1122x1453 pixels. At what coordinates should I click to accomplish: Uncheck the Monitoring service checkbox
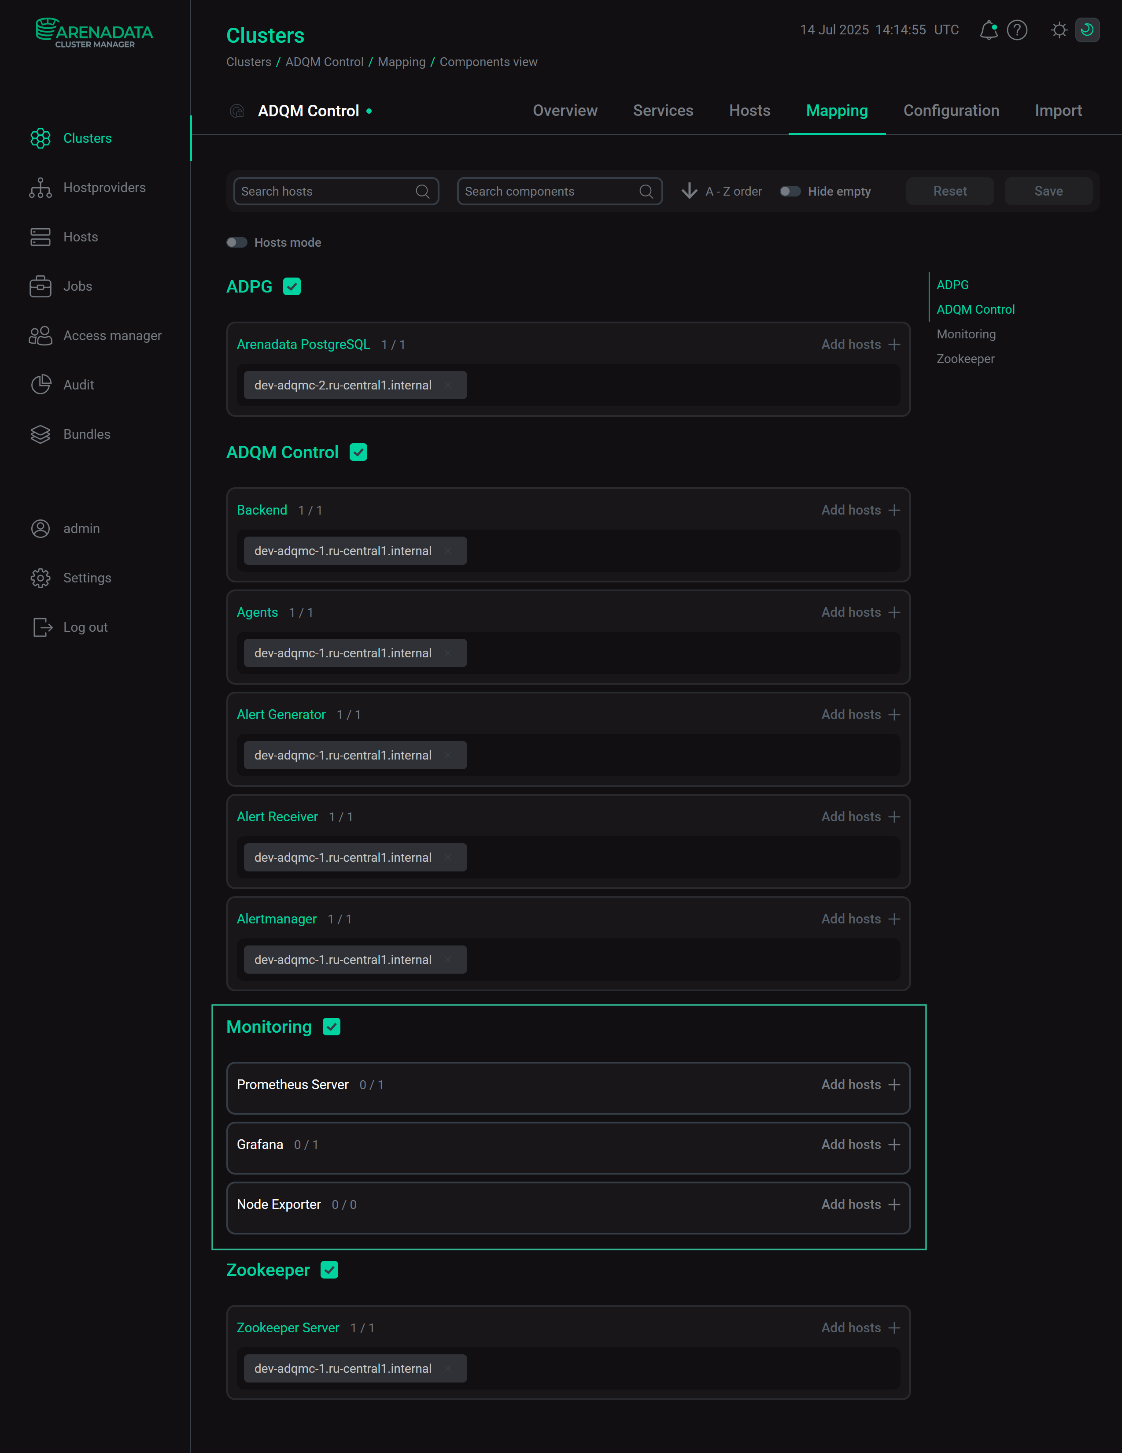click(332, 1027)
